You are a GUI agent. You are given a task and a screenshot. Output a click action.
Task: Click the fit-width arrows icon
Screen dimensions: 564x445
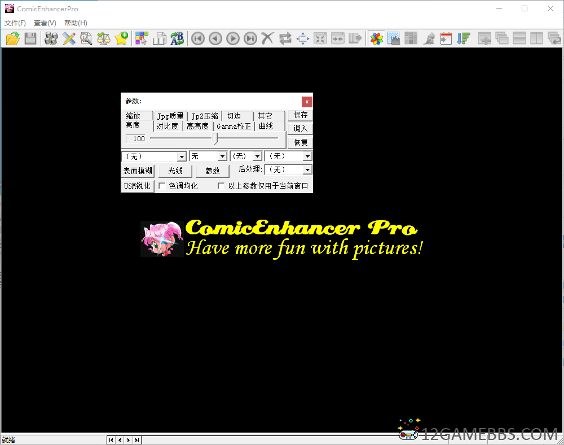(338, 38)
